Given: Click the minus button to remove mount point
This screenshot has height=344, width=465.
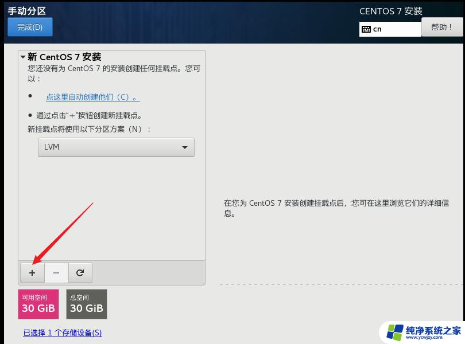Looking at the screenshot, I should 56,273.
